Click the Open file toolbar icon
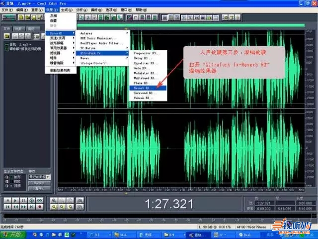 (28, 17)
